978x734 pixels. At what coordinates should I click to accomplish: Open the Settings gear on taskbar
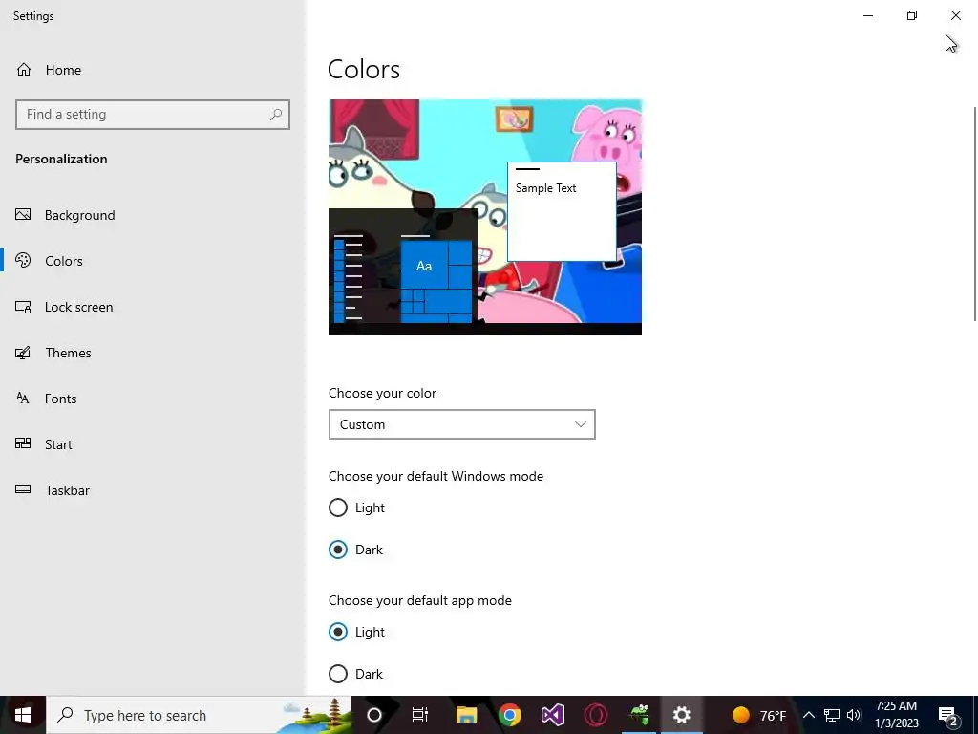point(682,715)
